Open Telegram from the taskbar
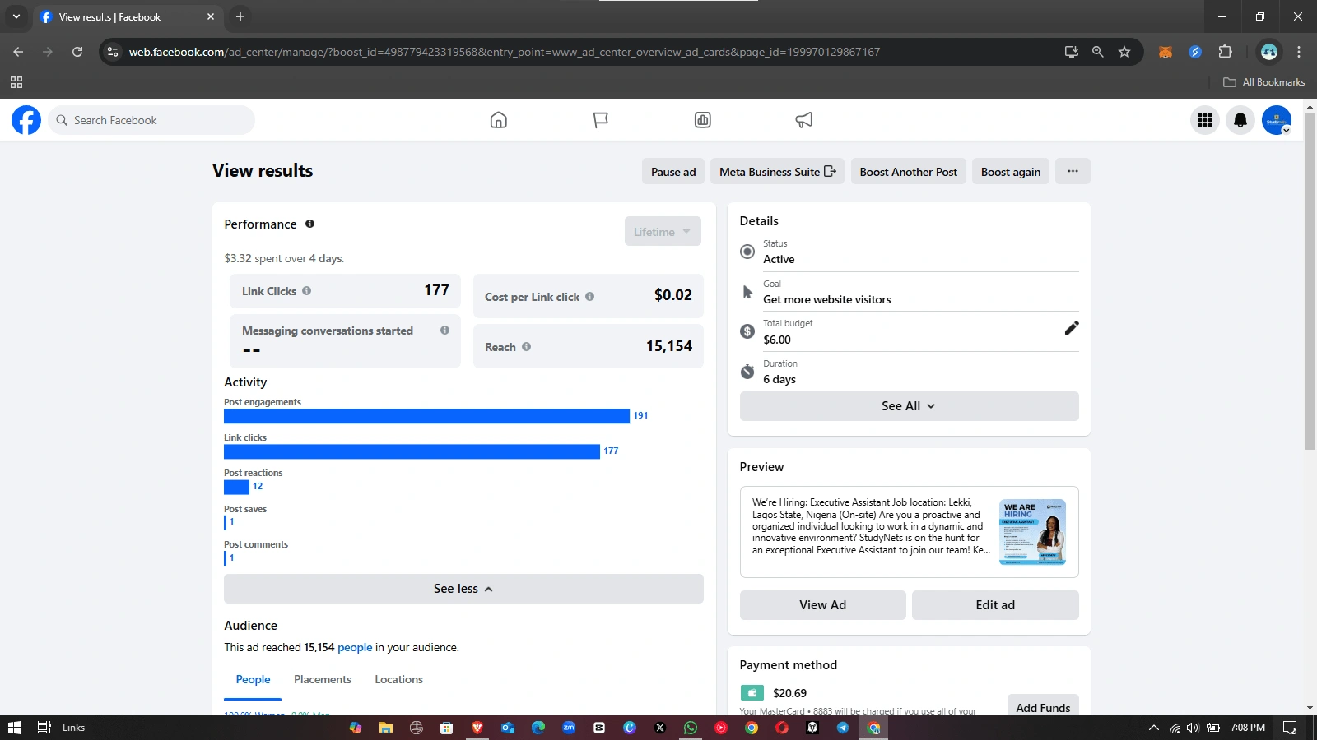This screenshot has width=1317, height=740. pos(843,728)
